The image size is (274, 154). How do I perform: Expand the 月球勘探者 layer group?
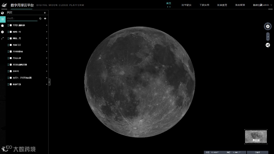[47, 52]
